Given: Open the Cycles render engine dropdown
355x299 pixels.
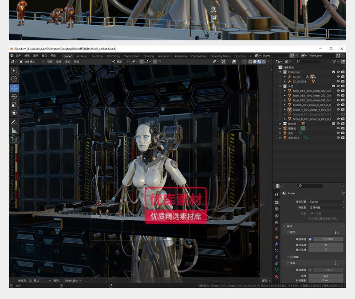Looking at the screenshot, I should click(x=327, y=202).
